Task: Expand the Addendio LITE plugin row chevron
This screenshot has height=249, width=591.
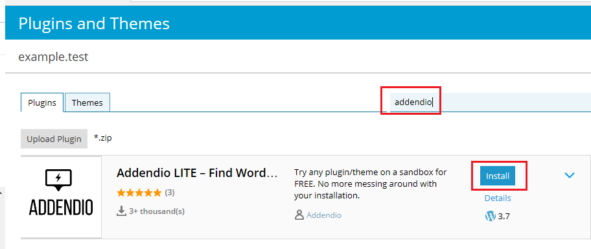Action: click(569, 175)
